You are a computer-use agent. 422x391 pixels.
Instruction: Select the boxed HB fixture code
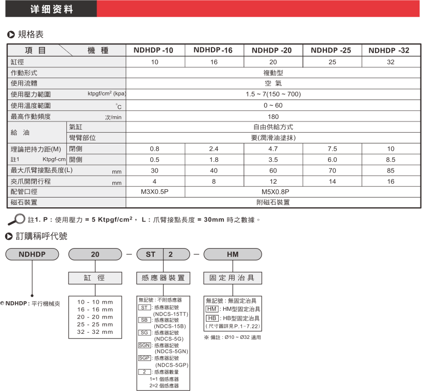click(212, 317)
